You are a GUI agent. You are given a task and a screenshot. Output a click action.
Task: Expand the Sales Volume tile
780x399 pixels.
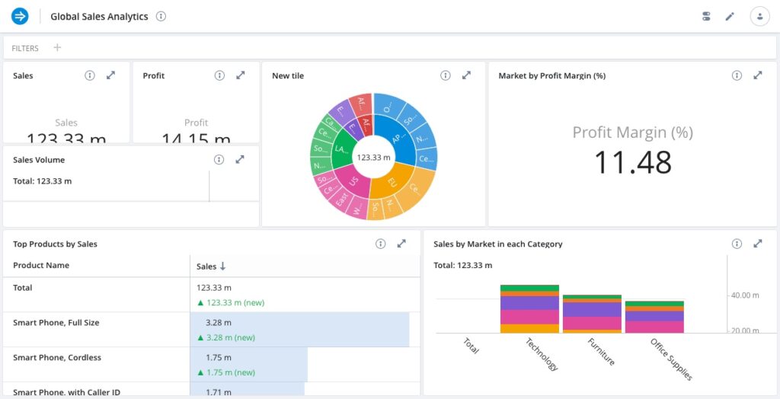pyautogui.click(x=240, y=160)
